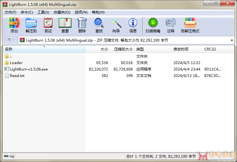Click the 自解压格式 (SFX) toolbar icon
The height and width of the screenshot is (162, 237).
190,23
